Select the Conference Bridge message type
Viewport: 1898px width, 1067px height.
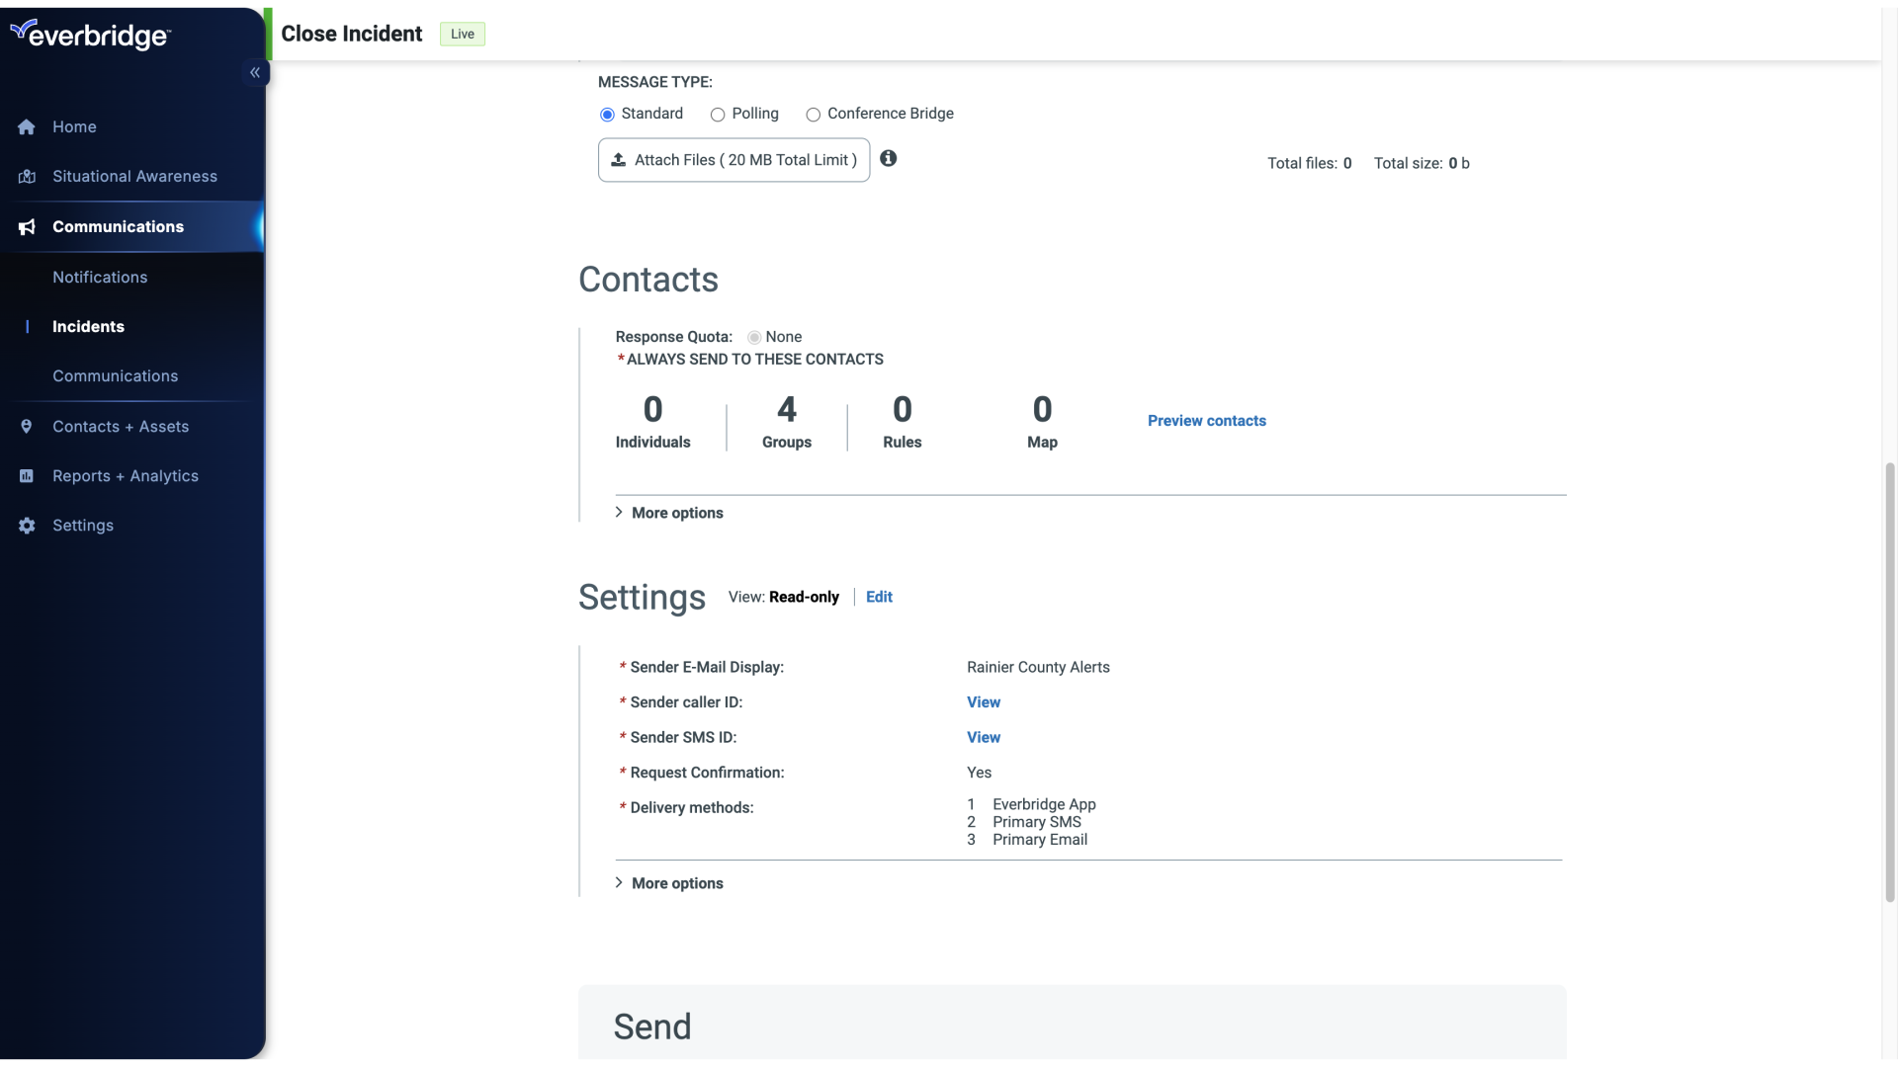(813, 115)
